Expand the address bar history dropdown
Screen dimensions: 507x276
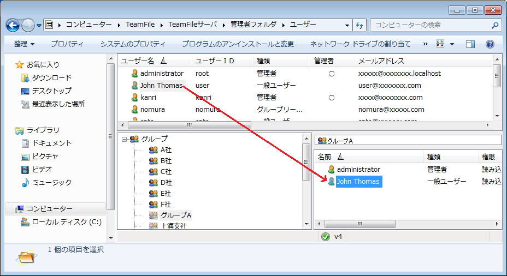point(347,25)
